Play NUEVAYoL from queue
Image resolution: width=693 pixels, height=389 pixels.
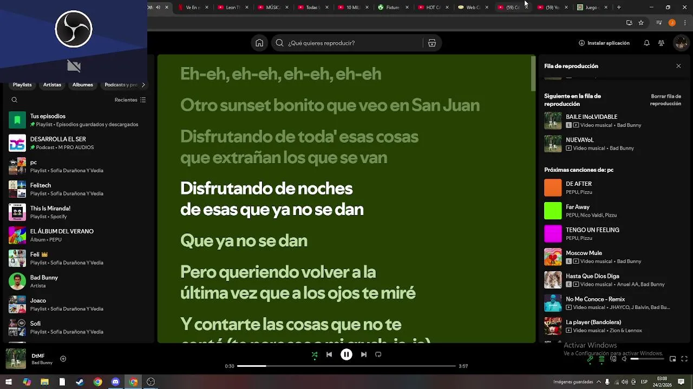pyautogui.click(x=613, y=144)
